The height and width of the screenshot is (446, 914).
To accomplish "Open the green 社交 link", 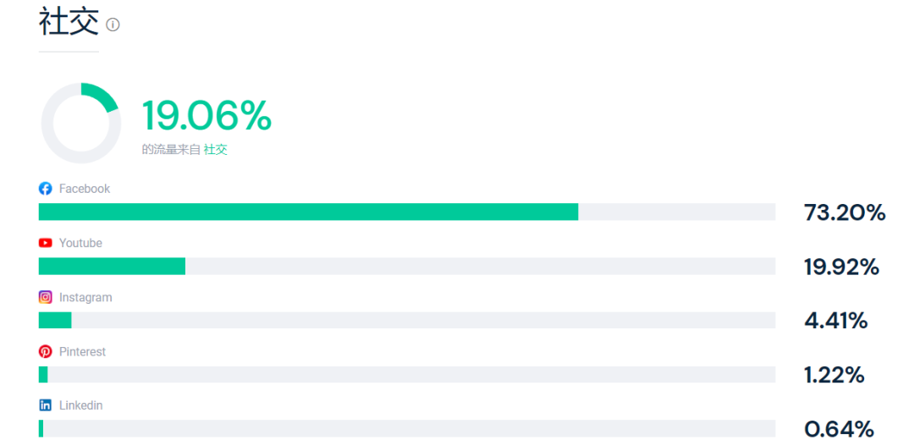I will coord(216,150).
